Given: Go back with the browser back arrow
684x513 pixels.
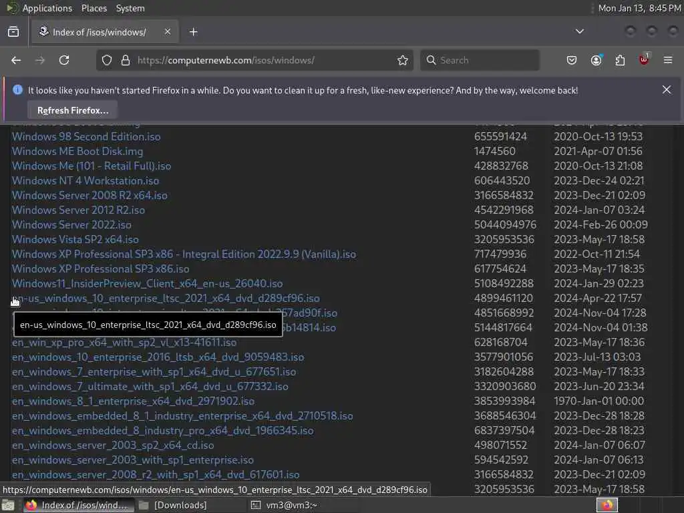Looking at the screenshot, I should [x=16, y=60].
